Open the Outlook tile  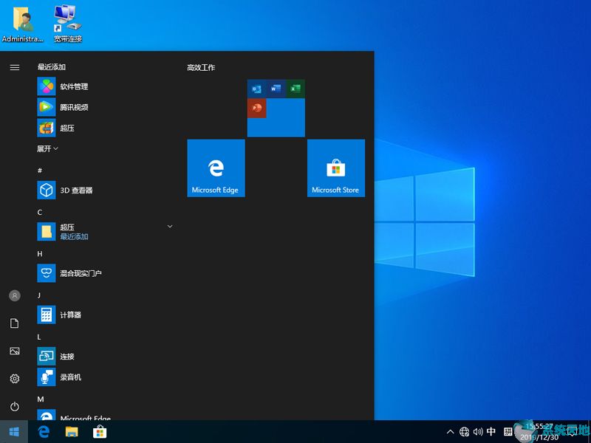tap(256, 89)
